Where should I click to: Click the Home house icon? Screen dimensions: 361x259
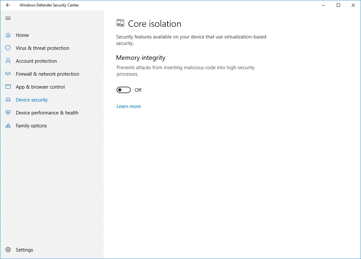(x=8, y=35)
